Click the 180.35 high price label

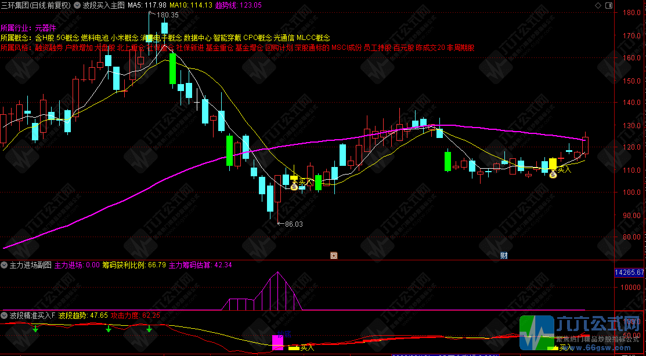pos(167,15)
